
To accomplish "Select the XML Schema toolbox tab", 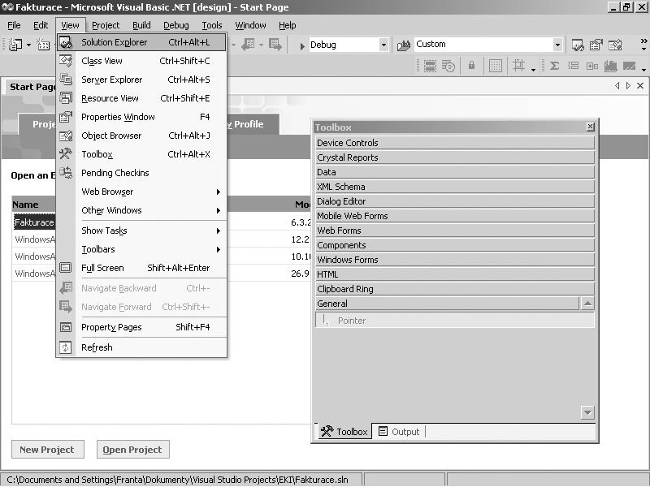I will click(455, 187).
